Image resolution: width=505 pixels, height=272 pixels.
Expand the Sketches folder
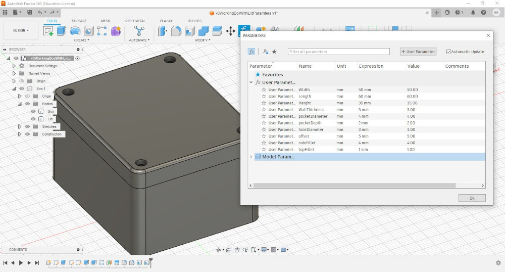click(20, 127)
